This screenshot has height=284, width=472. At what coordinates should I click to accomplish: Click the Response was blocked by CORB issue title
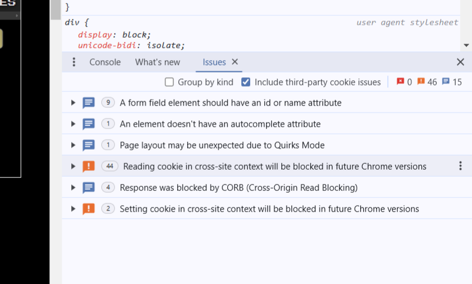click(x=238, y=187)
